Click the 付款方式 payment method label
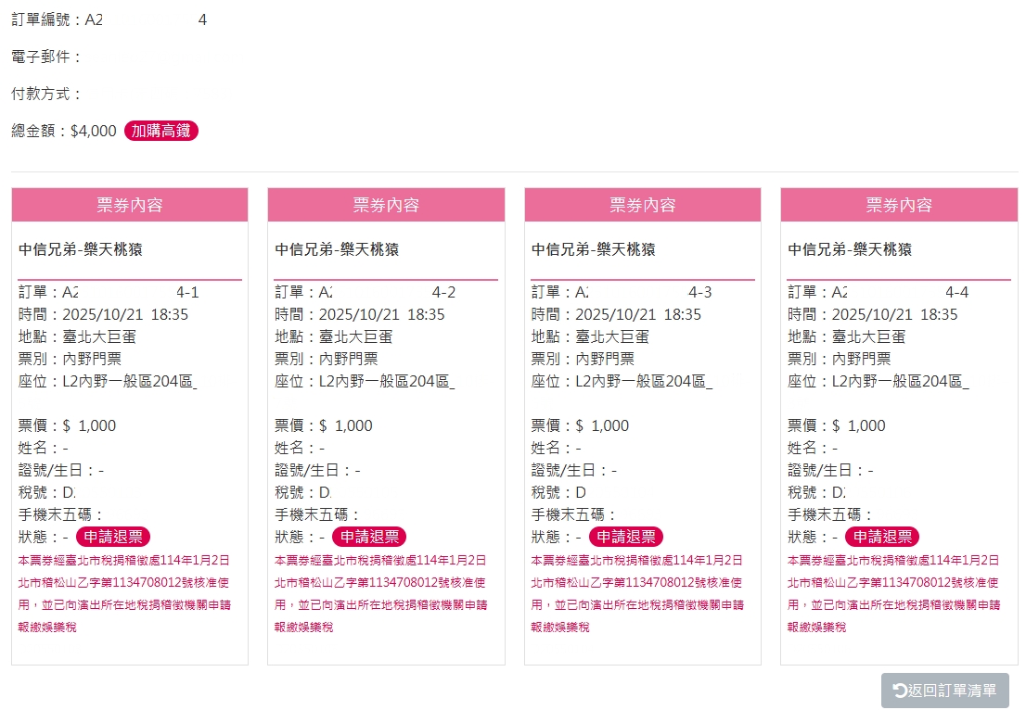The width and height of the screenshot is (1026, 710). point(46,95)
